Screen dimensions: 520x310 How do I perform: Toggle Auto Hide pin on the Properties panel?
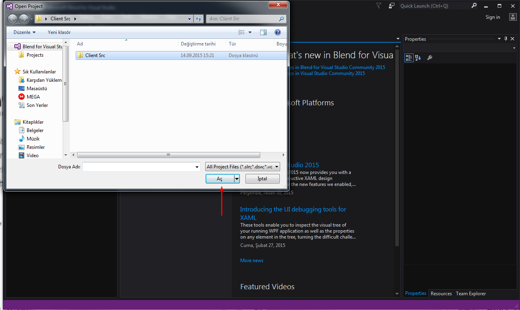coord(506,39)
